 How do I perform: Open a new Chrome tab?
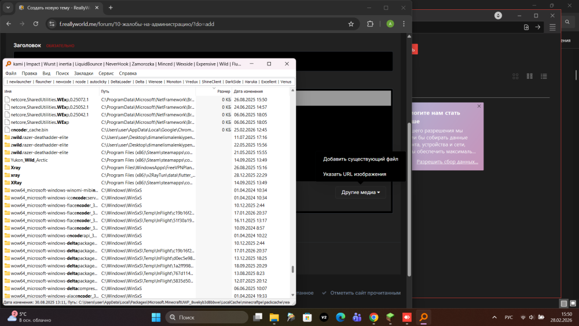(111, 8)
